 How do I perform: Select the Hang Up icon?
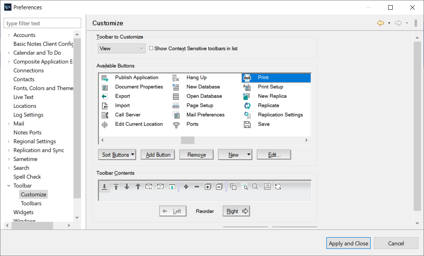click(x=176, y=78)
